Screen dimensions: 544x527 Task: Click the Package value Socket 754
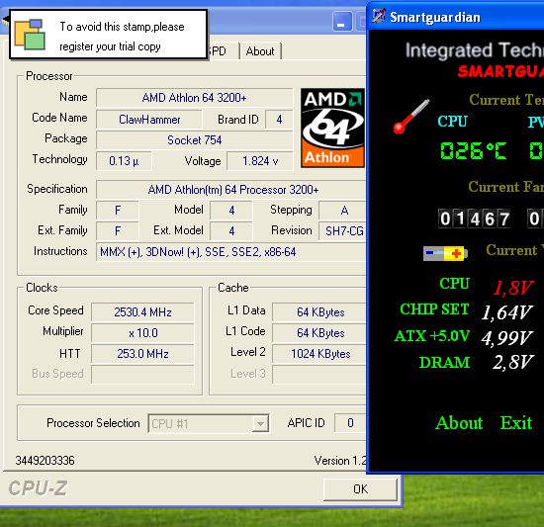pos(194,140)
